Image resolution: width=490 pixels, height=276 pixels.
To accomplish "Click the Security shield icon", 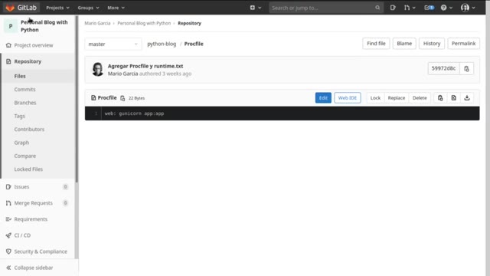I will click(x=8, y=251).
